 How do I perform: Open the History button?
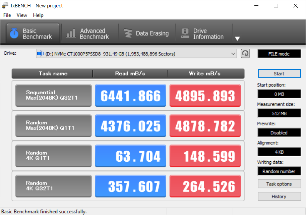pos(279,197)
